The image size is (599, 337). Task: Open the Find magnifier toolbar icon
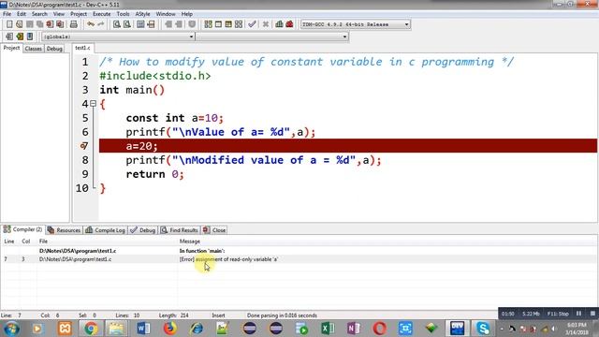point(116,24)
